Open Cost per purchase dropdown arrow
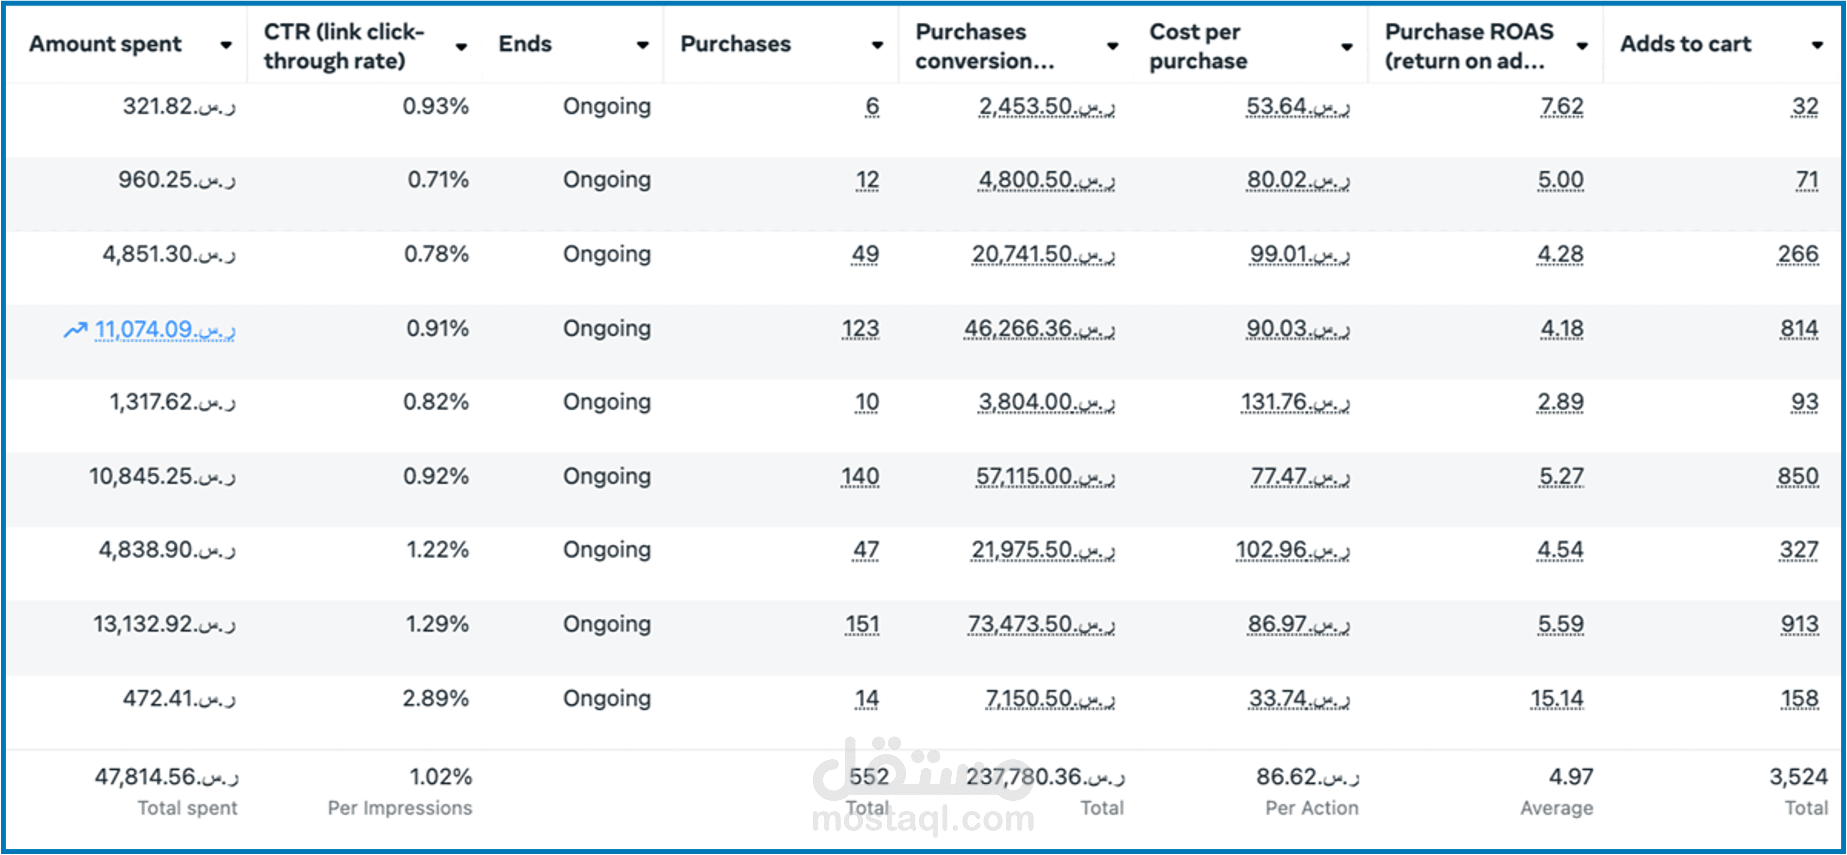This screenshot has height=855, width=1847. pos(1347,47)
